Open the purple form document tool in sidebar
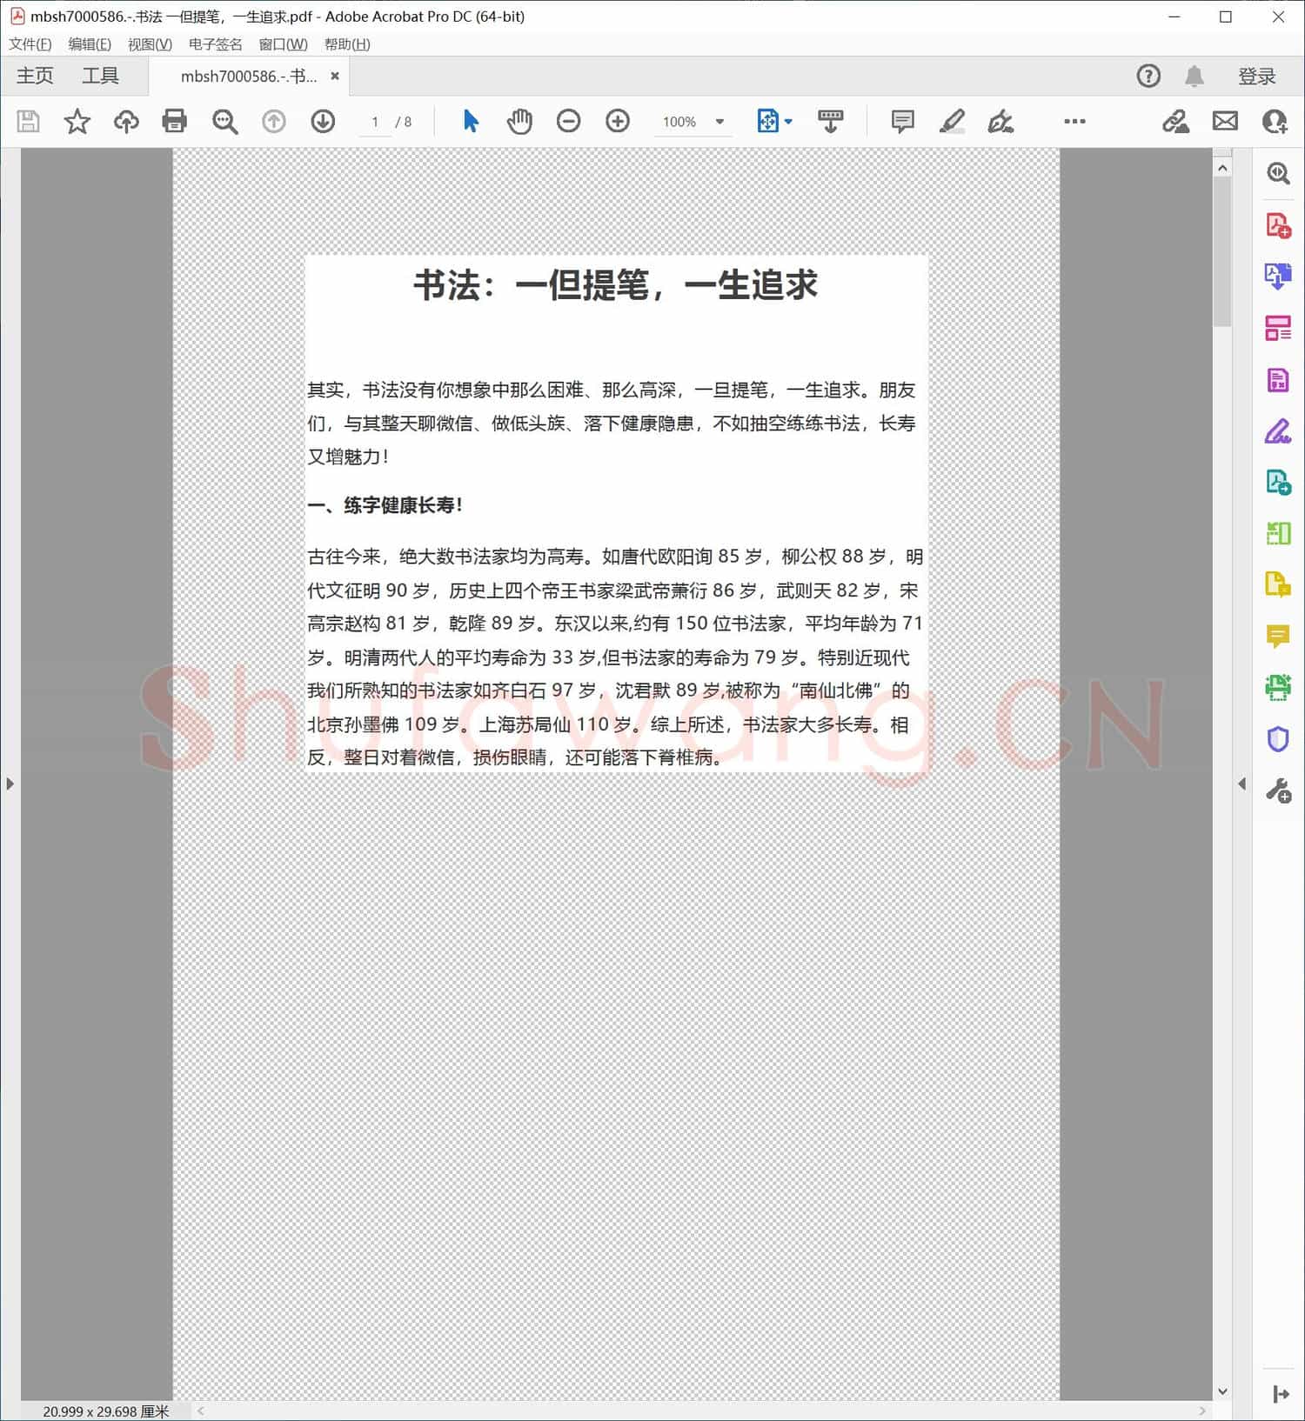 coord(1278,380)
